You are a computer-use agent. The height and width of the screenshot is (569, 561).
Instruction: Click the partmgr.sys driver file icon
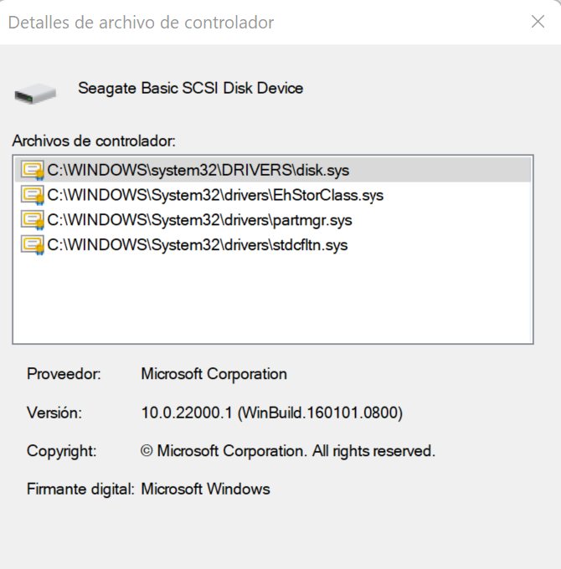pos(33,220)
